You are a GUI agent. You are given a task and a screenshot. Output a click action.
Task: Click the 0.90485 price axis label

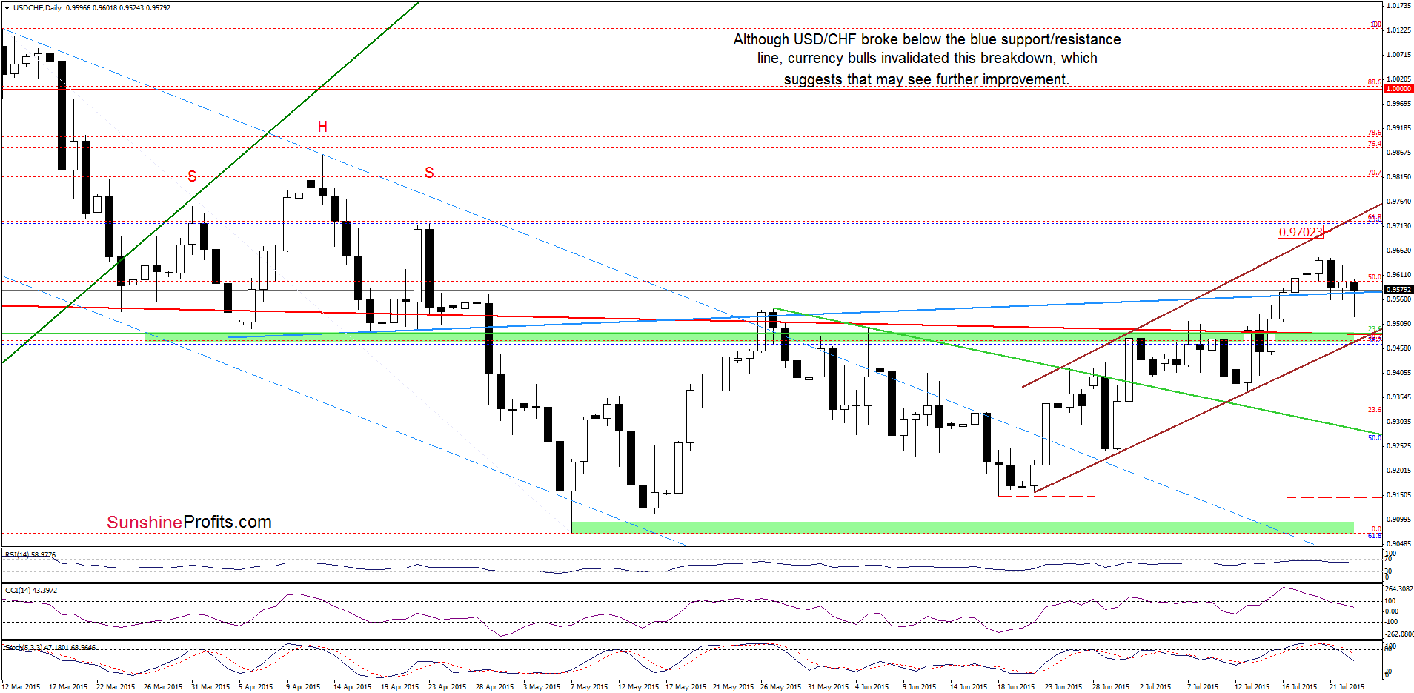1398,544
